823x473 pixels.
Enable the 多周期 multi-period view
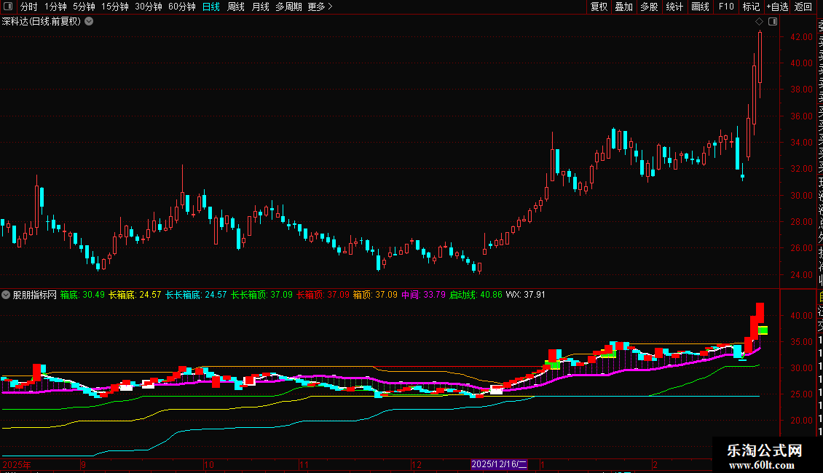click(288, 7)
